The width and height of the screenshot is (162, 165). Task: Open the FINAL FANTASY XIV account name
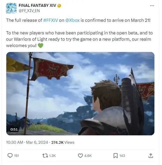click(37, 5)
